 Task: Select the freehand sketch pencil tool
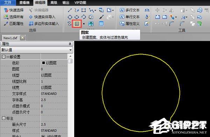click(x=77, y=10)
